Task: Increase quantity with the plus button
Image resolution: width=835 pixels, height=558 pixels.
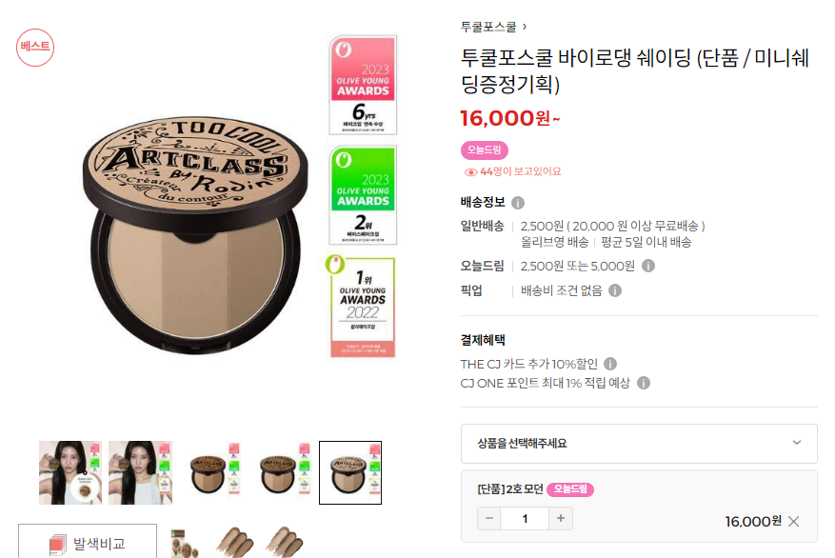Action: pyautogui.click(x=561, y=518)
